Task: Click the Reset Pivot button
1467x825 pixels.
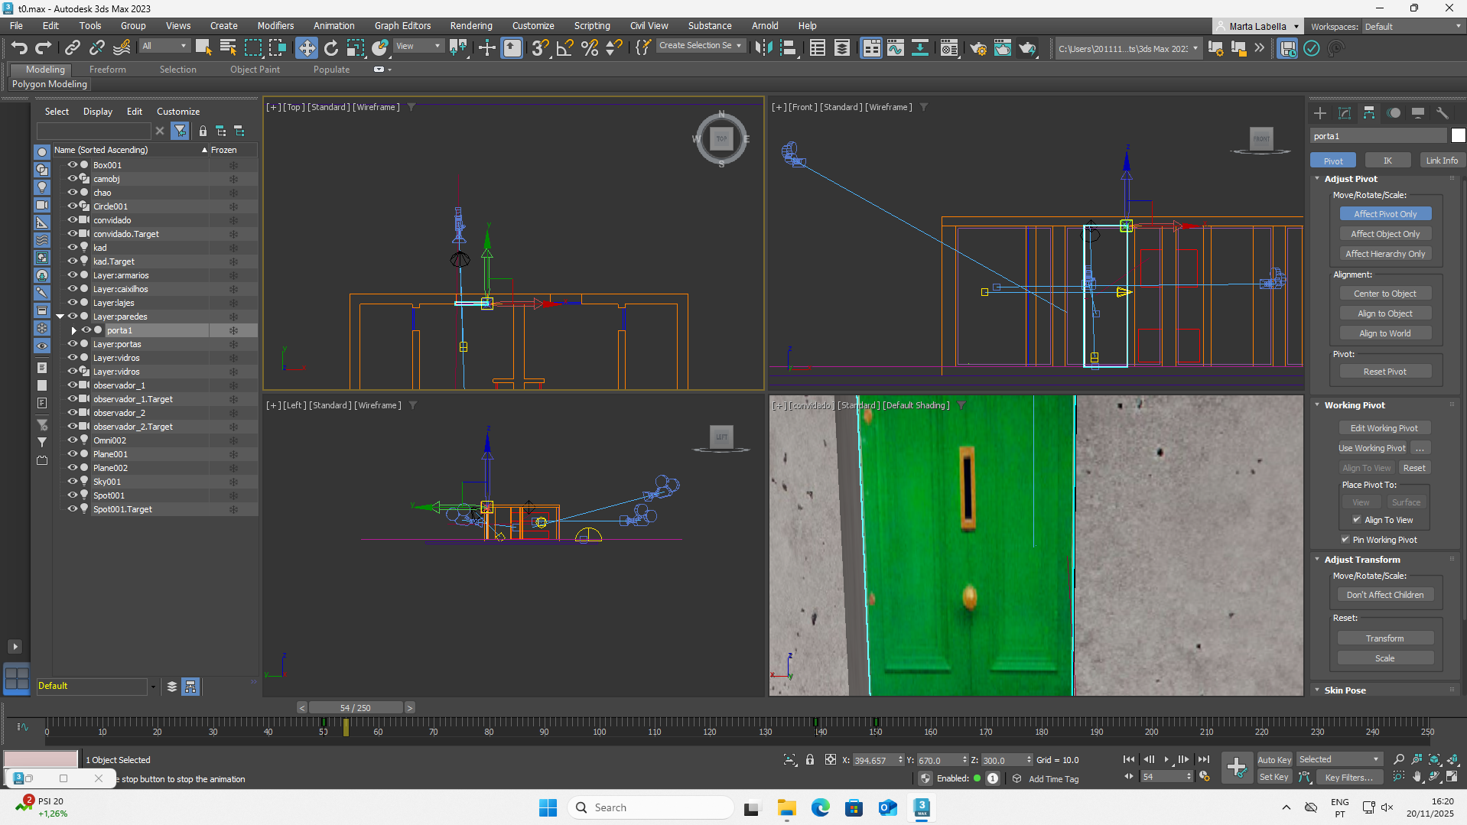Action: (1384, 372)
